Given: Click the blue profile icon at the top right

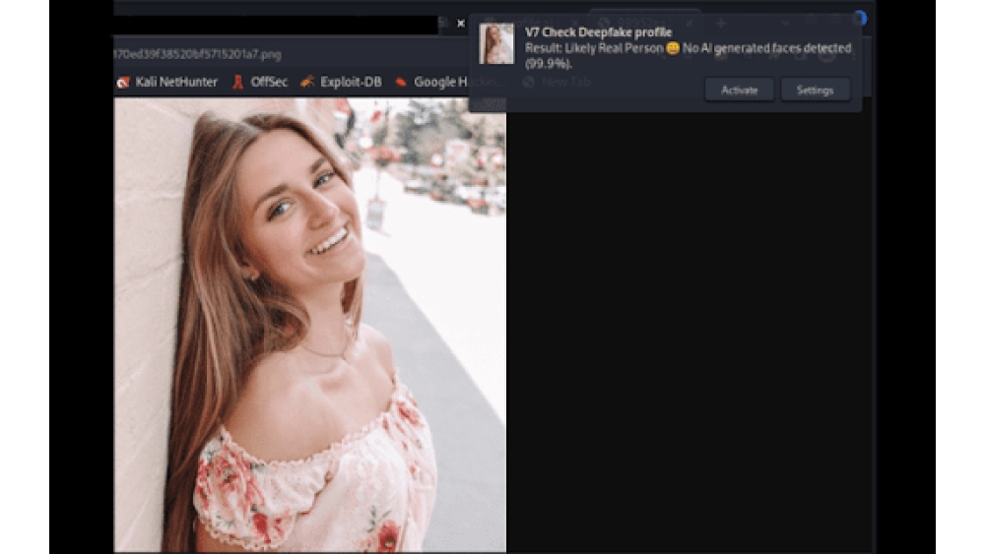Looking at the screenshot, I should click(x=861, y=18).
